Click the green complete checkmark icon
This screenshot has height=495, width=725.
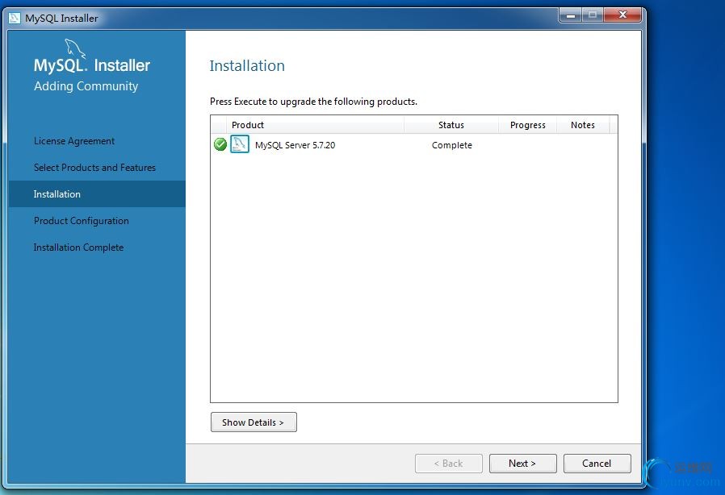[x=220, y=144]
